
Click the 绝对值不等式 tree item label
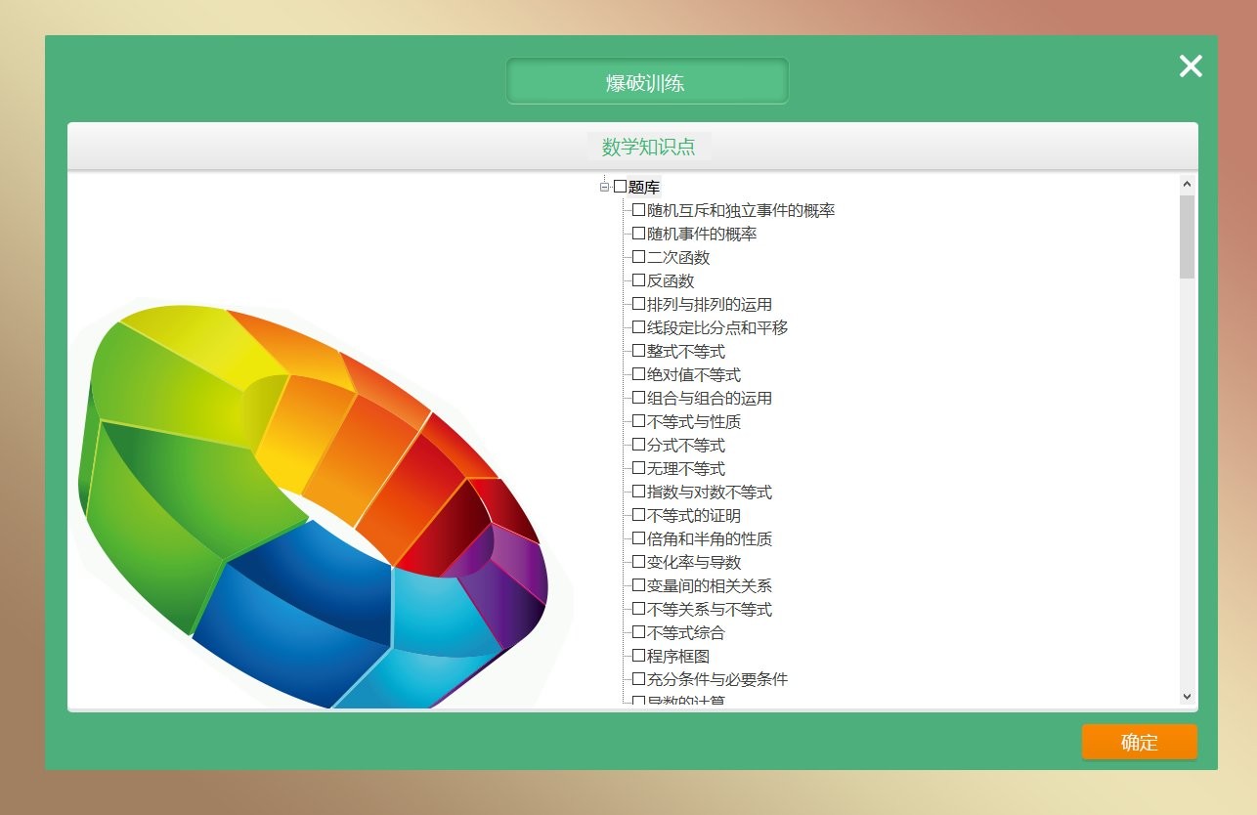tap(693, 374)
